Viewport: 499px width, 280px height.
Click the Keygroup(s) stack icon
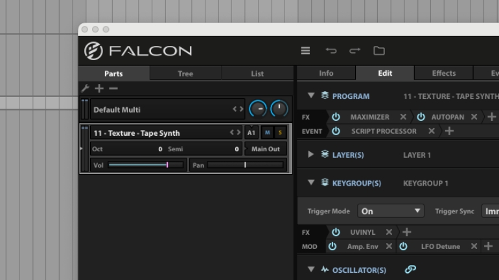(x=325, y=182)
